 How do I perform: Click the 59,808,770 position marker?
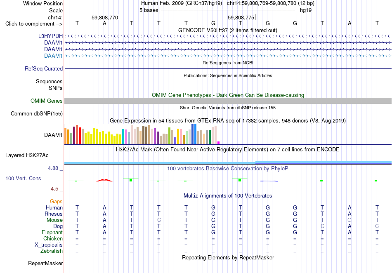click(x=105, y=17)
